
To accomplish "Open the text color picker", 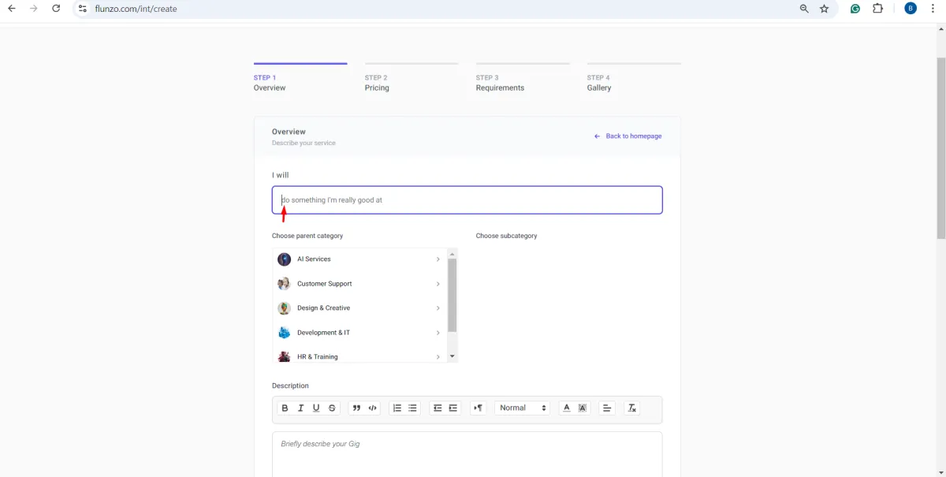I will pos(566,408).
